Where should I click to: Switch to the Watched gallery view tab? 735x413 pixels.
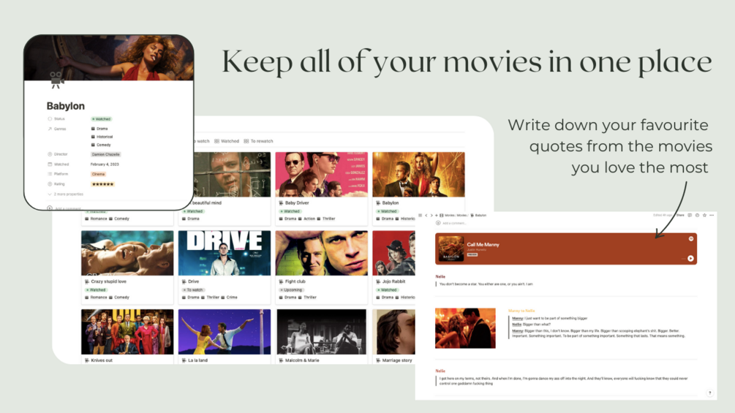[x=227, y=141]
